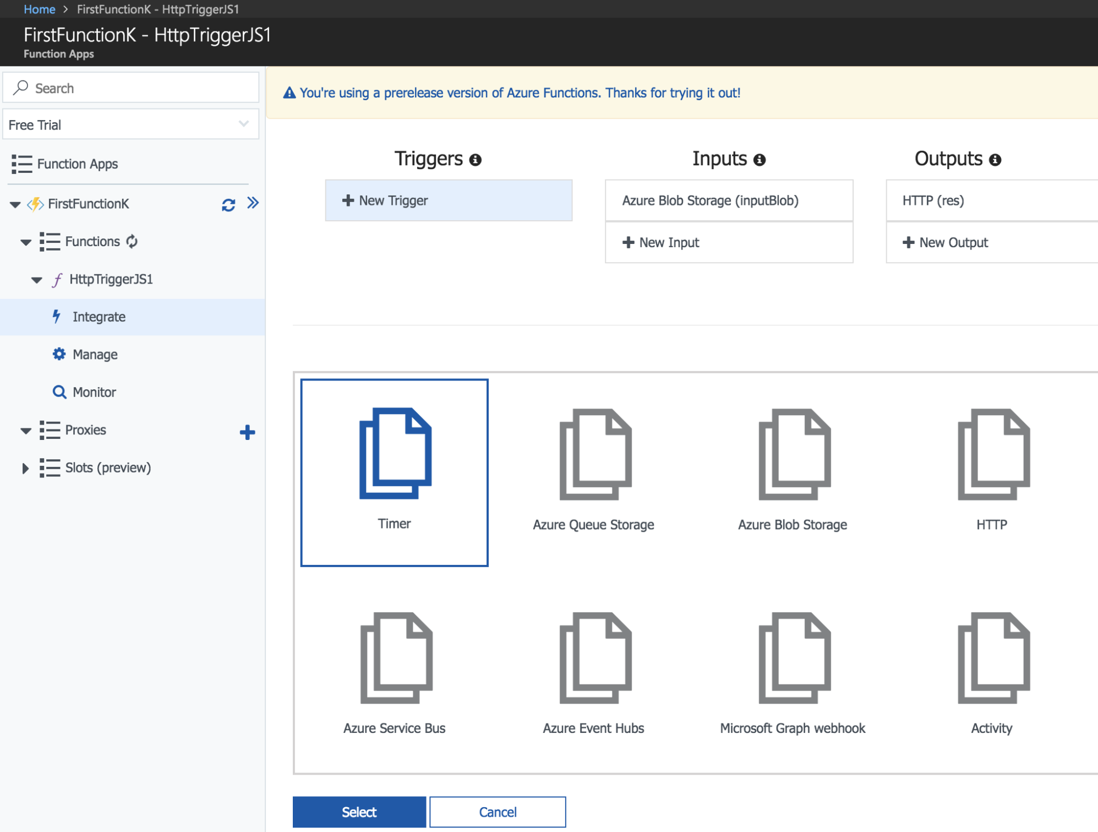Select the Microsoft Graph webhook trigger icon
The width and height of the screenshot is (1098, 832).
[794, 658]
